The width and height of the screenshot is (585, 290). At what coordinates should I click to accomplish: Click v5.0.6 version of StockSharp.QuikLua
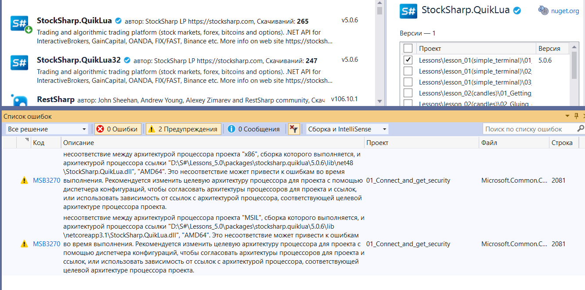coord(350,20)
